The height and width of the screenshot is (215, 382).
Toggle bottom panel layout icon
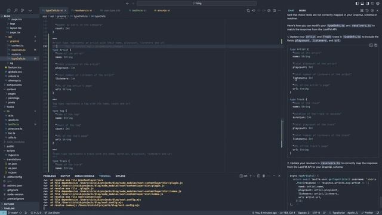(362, 4)
